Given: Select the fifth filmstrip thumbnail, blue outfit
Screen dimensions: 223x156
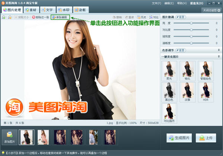Looking at the screenshot, I should click(x=93, y=137).
